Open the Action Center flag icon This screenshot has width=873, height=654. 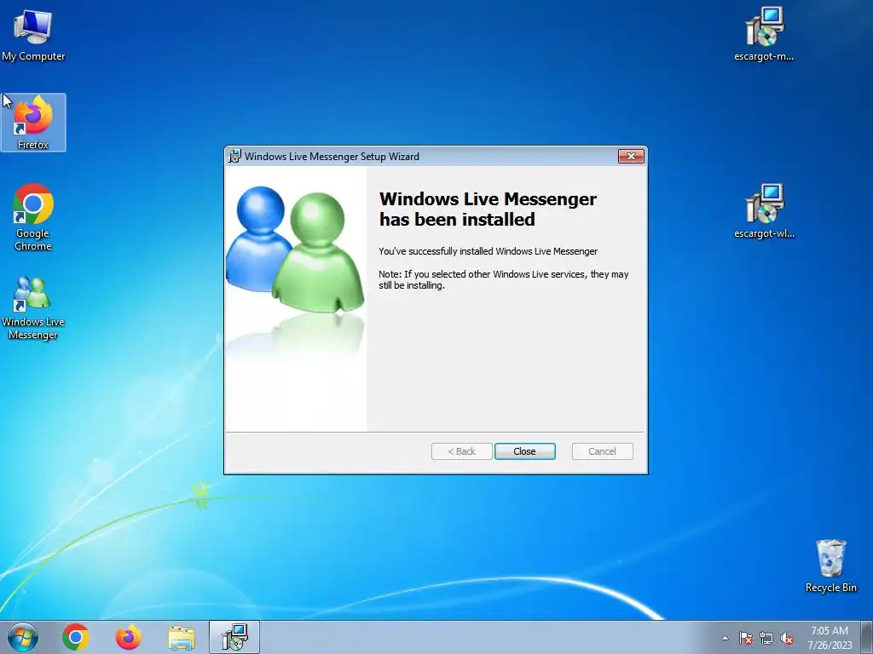[x=745, y=638]
